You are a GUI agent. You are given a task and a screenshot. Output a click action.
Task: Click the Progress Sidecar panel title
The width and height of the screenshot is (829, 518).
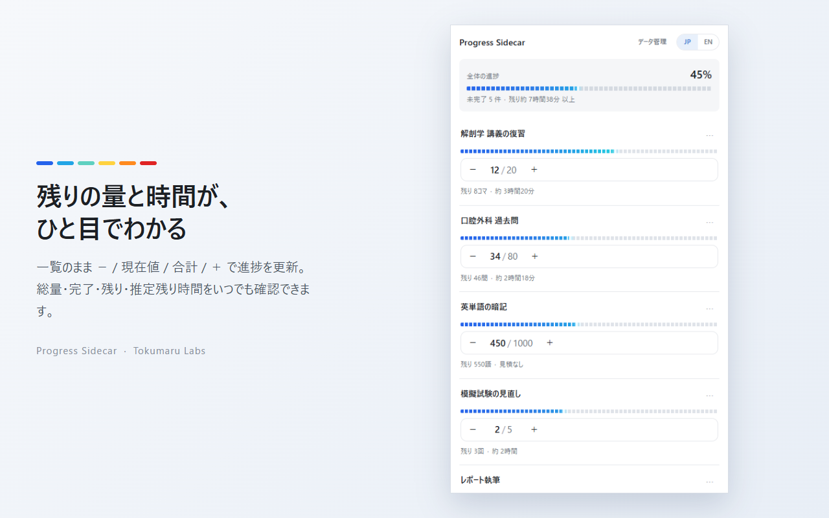coord(492,43)
